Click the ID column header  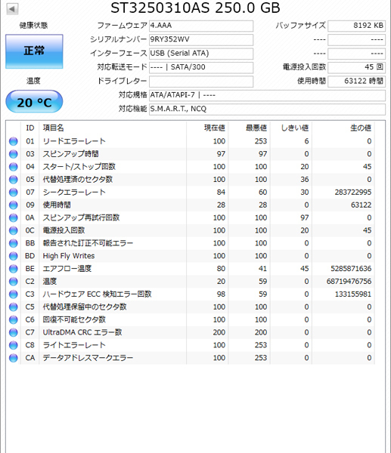click(30, 128)
